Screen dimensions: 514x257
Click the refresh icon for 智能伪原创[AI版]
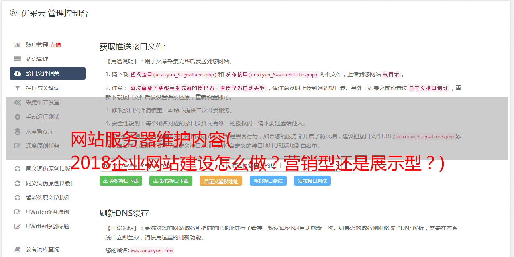[18, 198]
